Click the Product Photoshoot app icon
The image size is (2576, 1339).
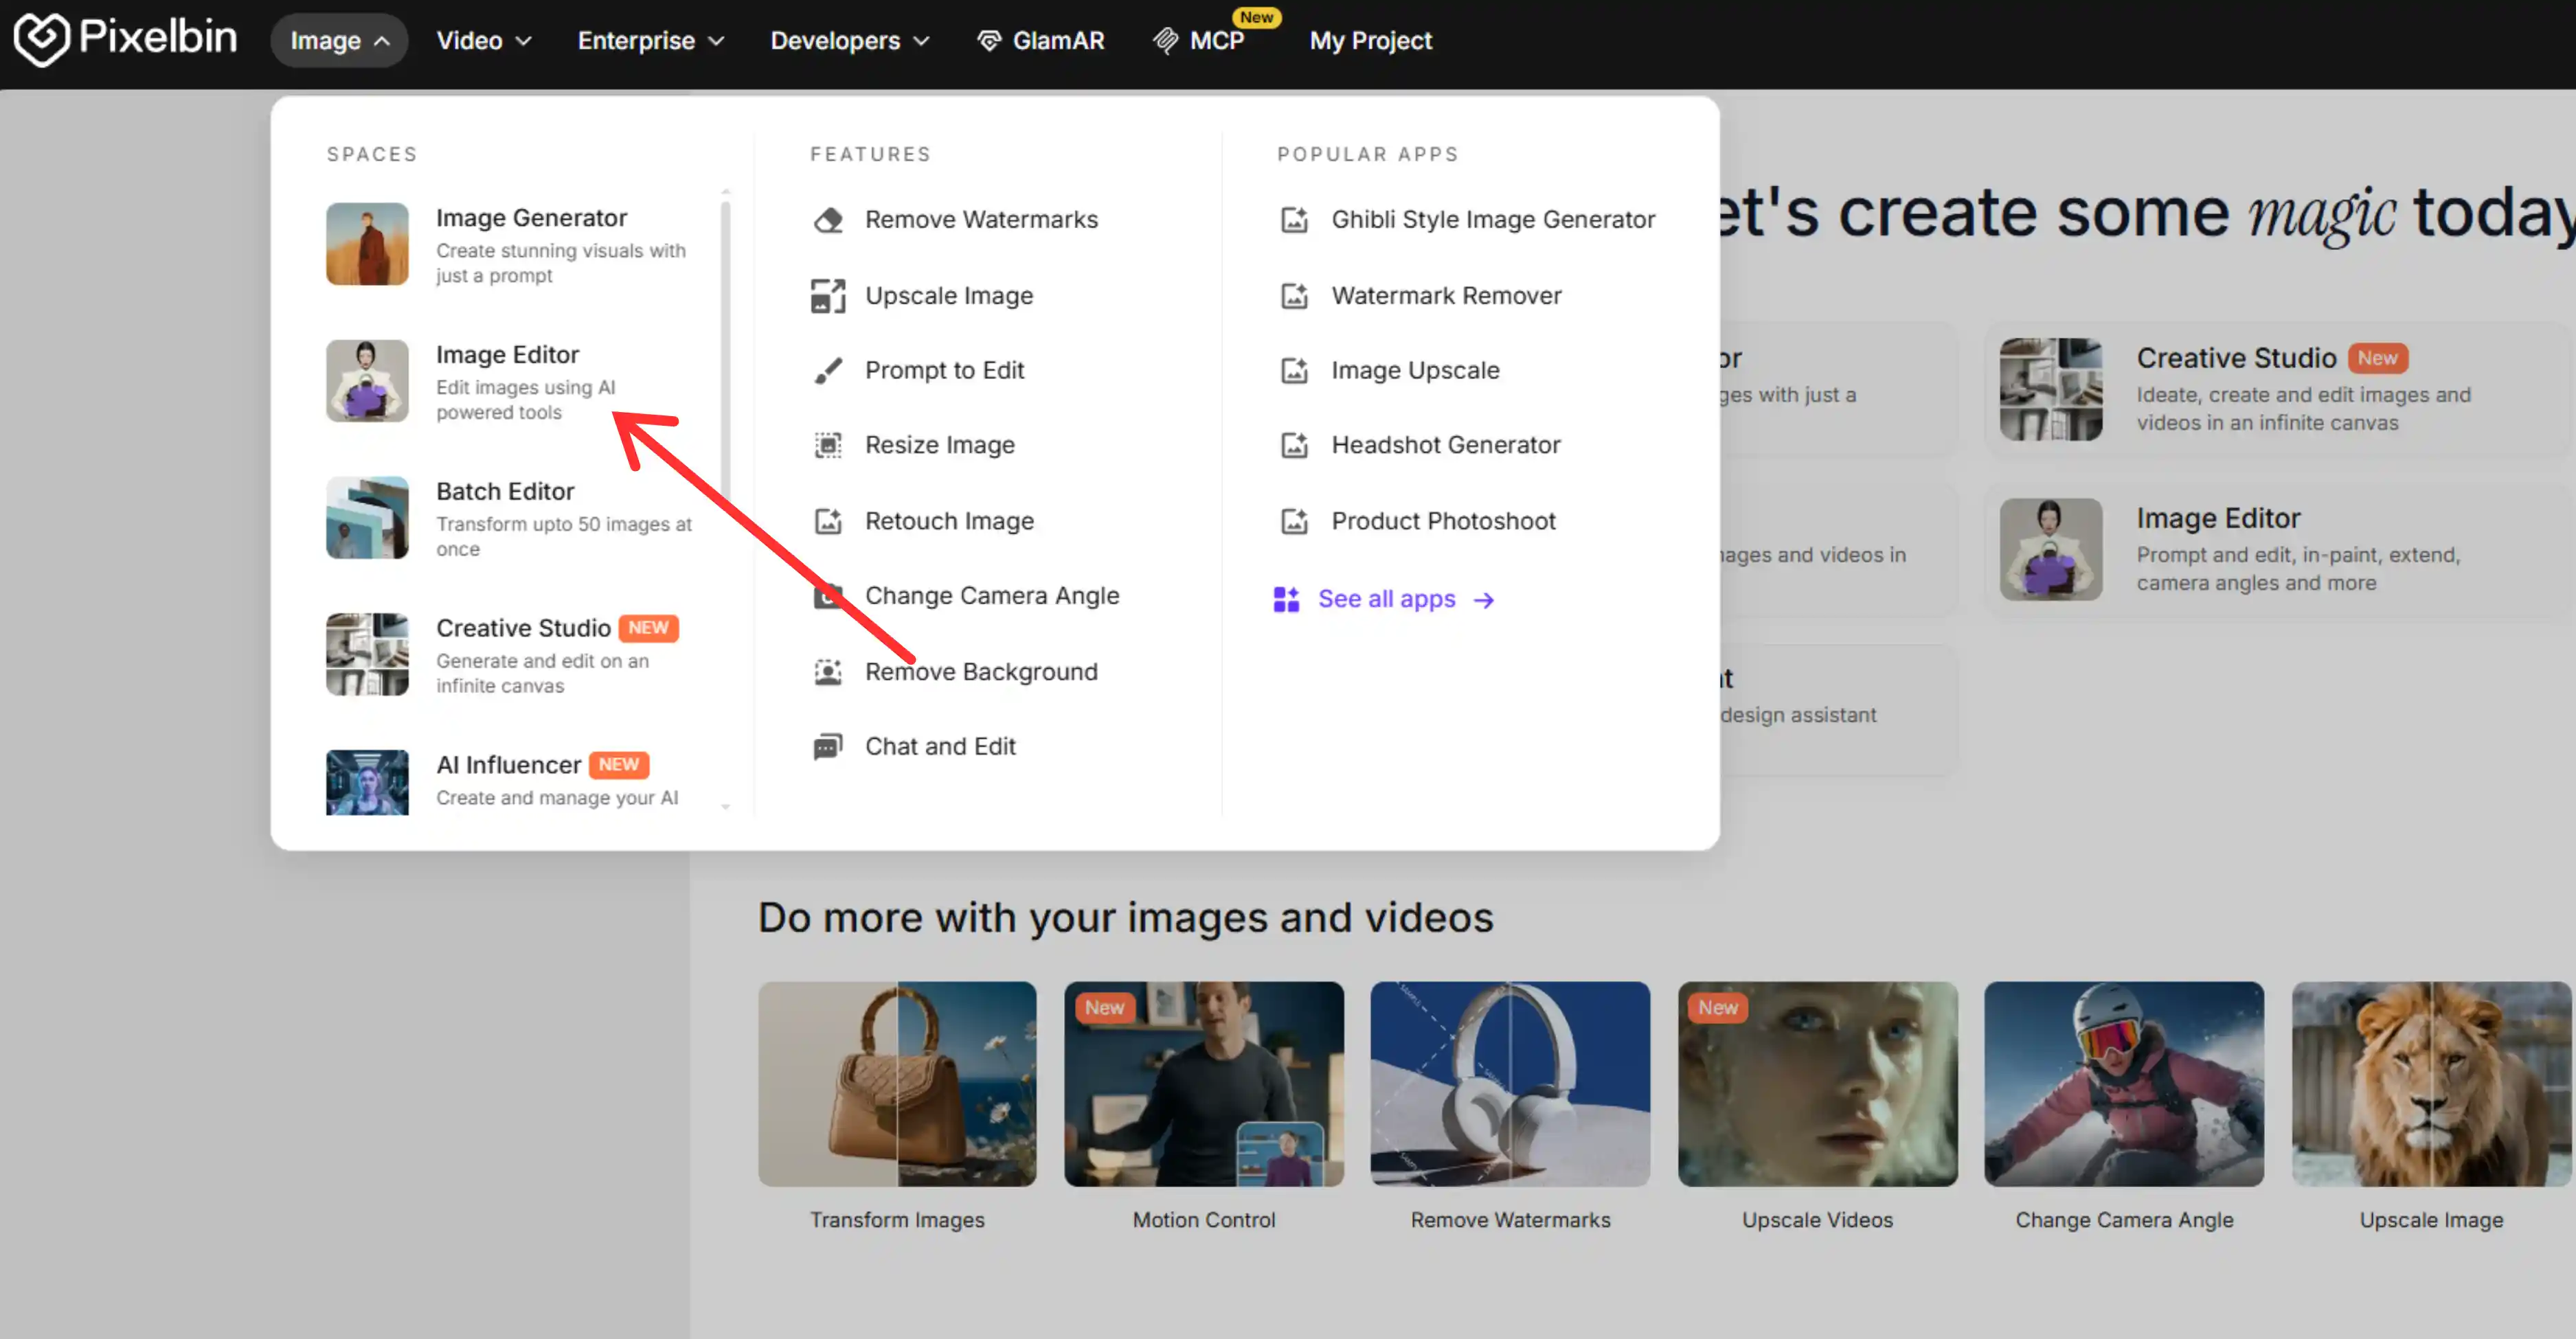pos(1295,520)
